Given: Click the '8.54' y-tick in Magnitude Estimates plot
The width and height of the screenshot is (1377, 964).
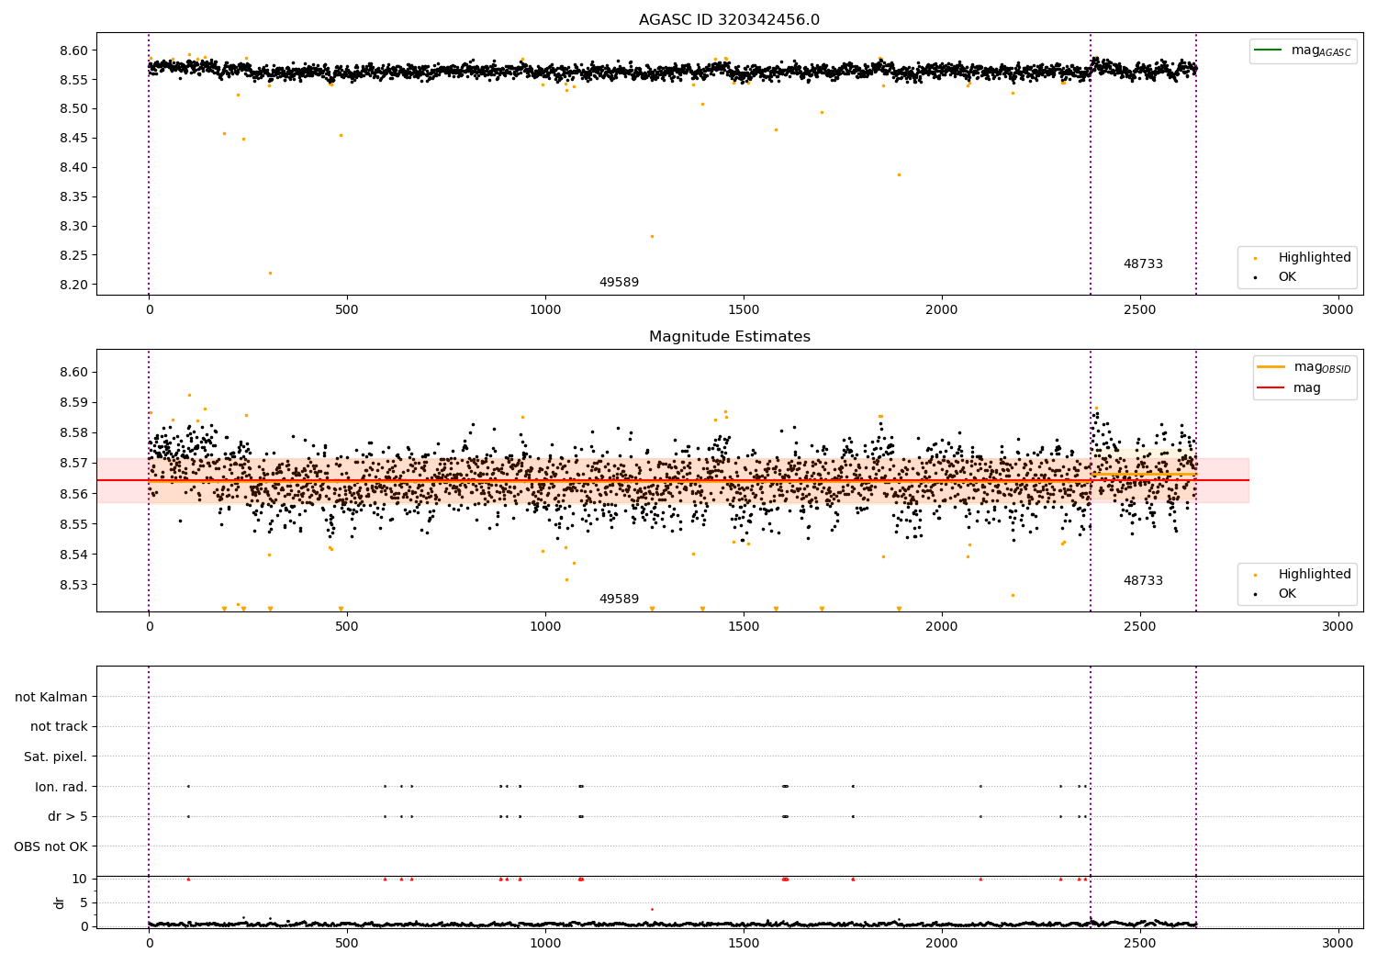Looking at the screenshot, I should pyautogui.click(x=73, y=555).
